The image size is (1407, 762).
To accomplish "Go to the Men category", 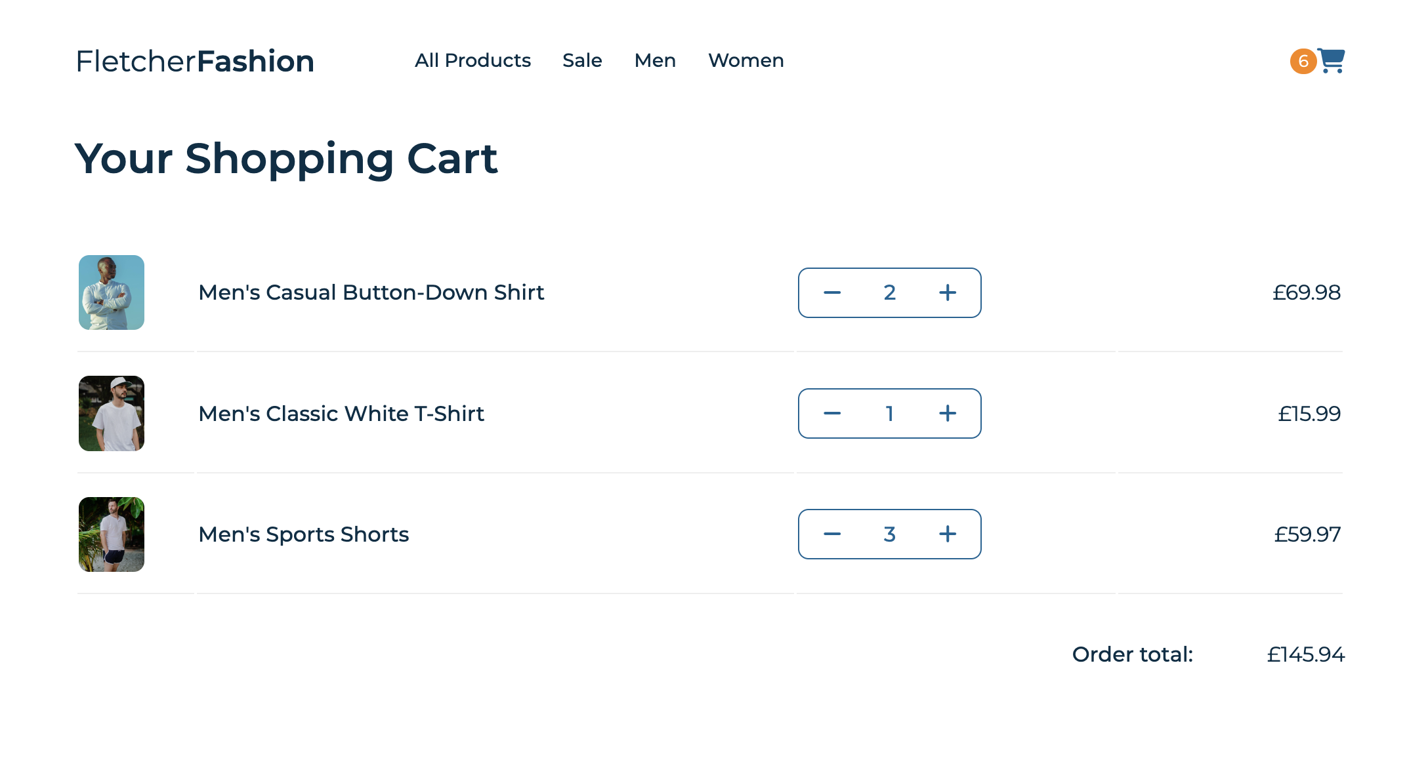I will 655,60.
